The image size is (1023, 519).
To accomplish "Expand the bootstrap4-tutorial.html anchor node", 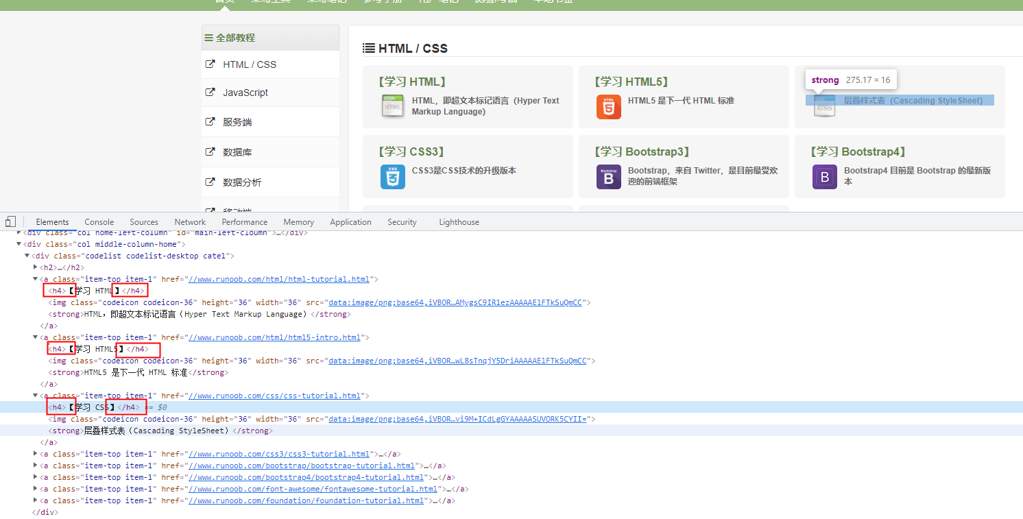I will [x=36, y=477].
